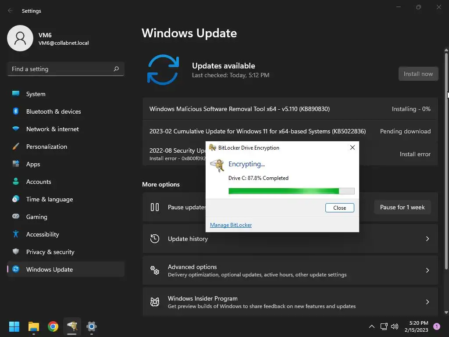This screenshot has width=449, height=337.
Task: Expand Windows Insider Program chevron
Action: point(427,302)
